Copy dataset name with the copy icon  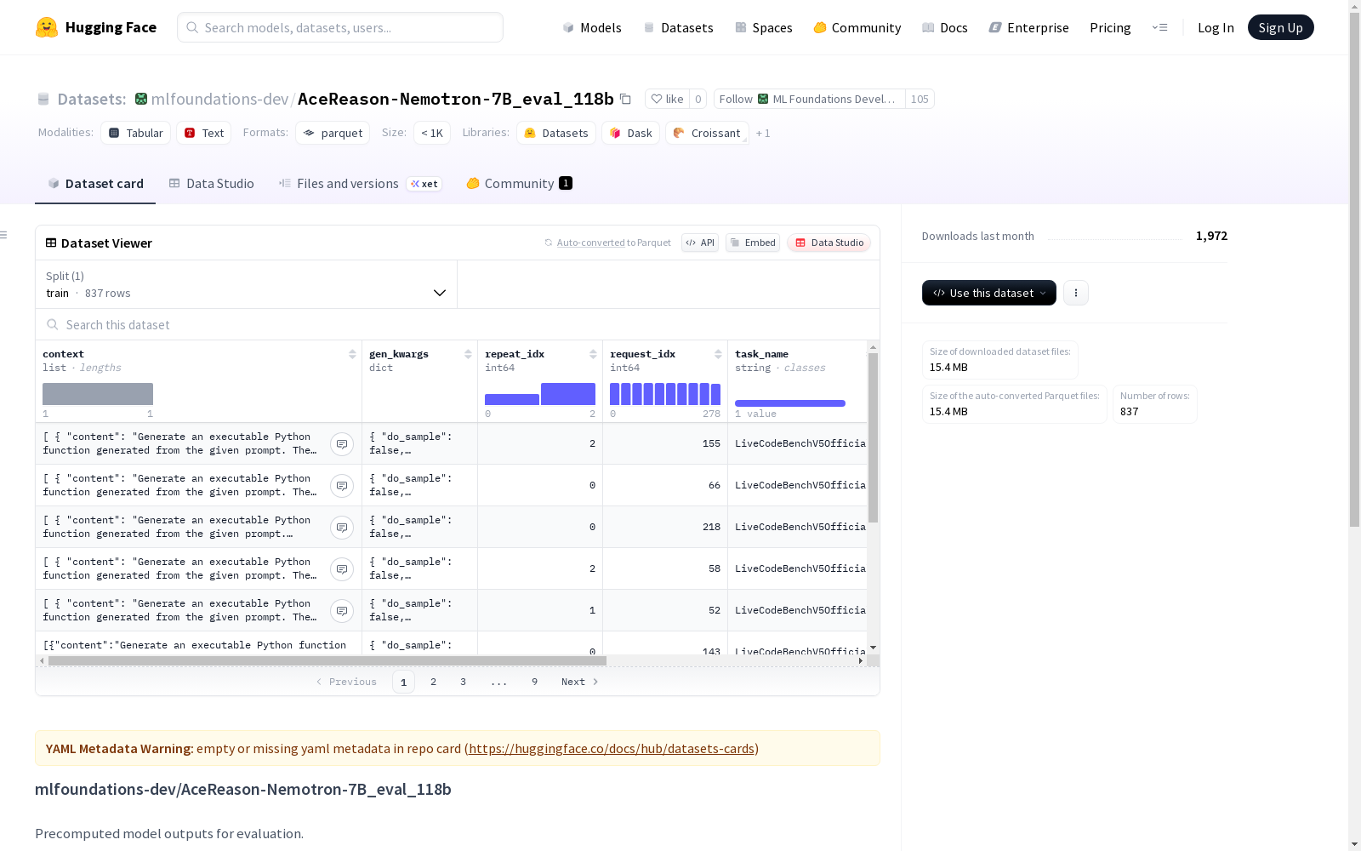(x=625, y=99)
